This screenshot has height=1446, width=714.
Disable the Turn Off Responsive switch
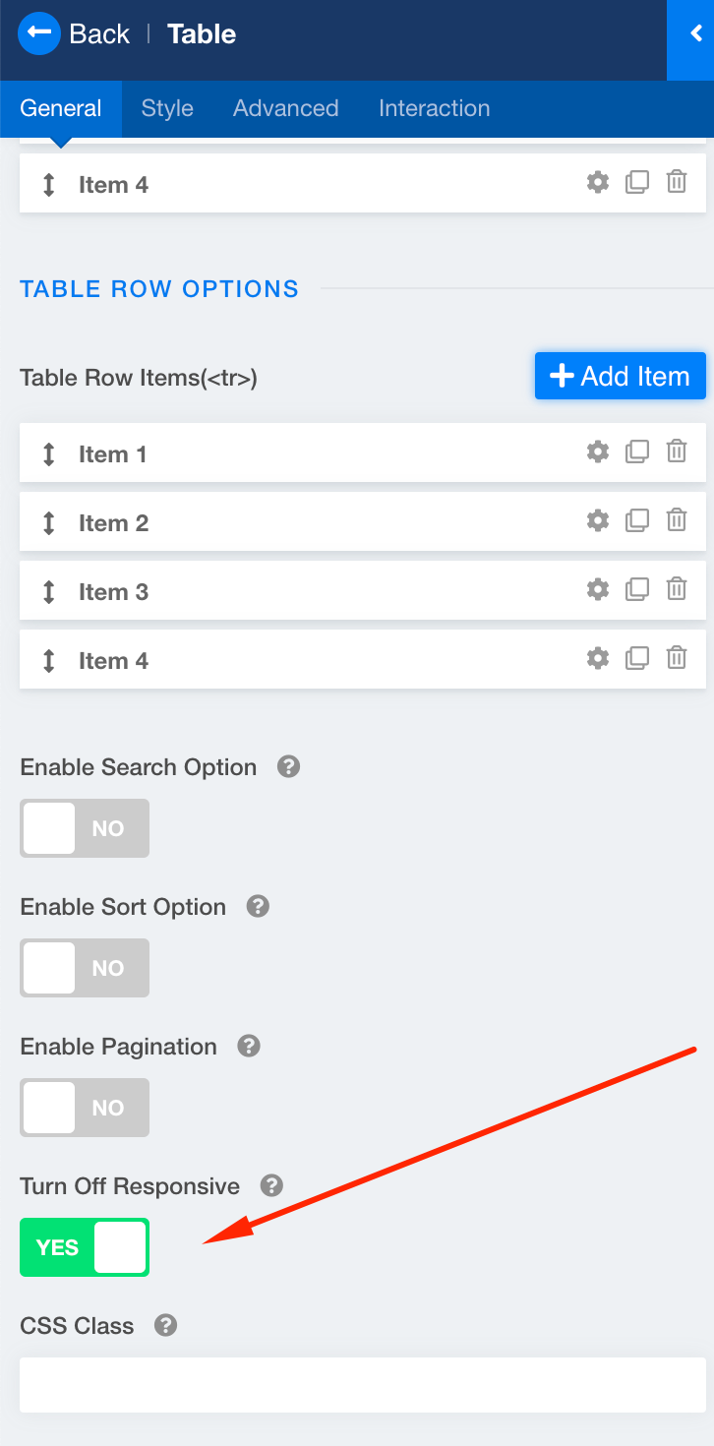coord(85,1247)
